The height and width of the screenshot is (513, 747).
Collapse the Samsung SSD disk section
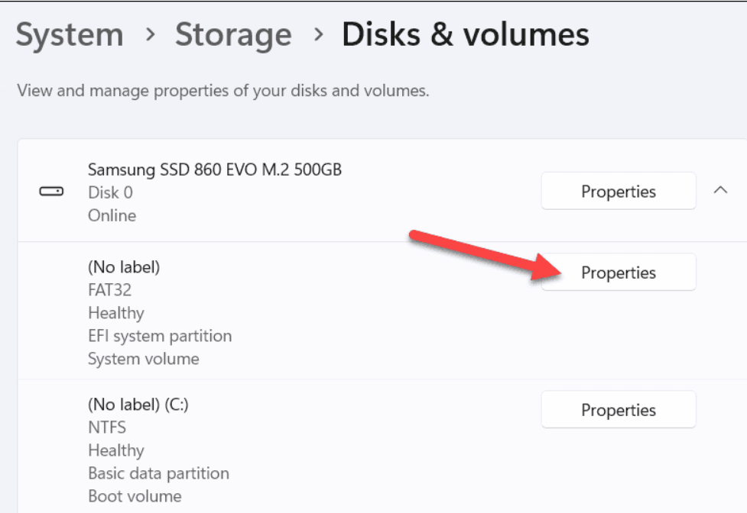719,192
